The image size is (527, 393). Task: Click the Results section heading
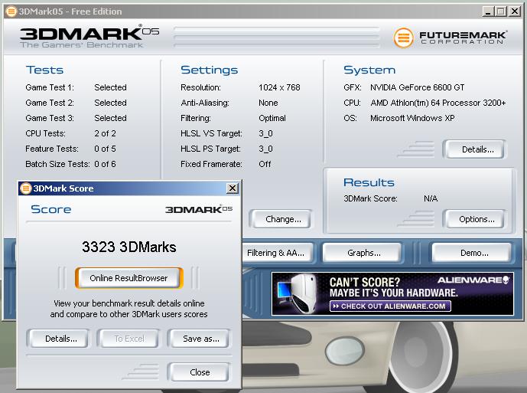click(369, 182)
